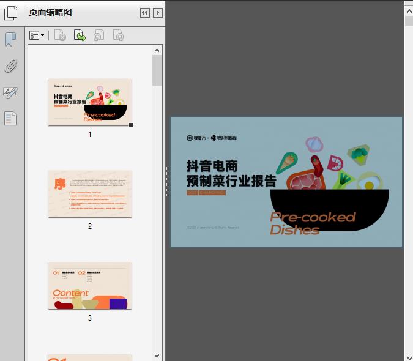Click the extract pages green arrow icon
This screenshot has height=361, width=413.
[x=80, y=35]
